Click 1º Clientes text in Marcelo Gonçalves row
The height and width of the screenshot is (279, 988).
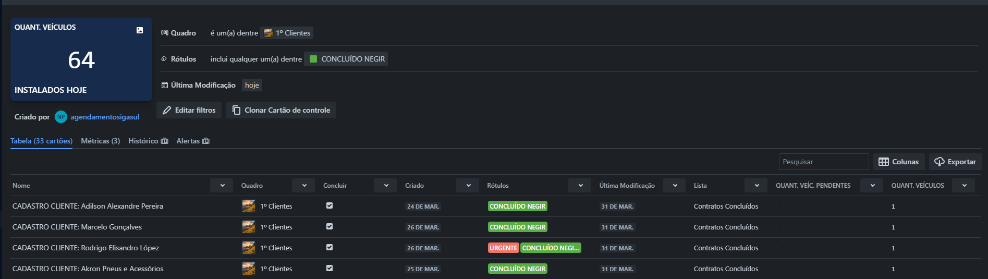pos(276,227)
